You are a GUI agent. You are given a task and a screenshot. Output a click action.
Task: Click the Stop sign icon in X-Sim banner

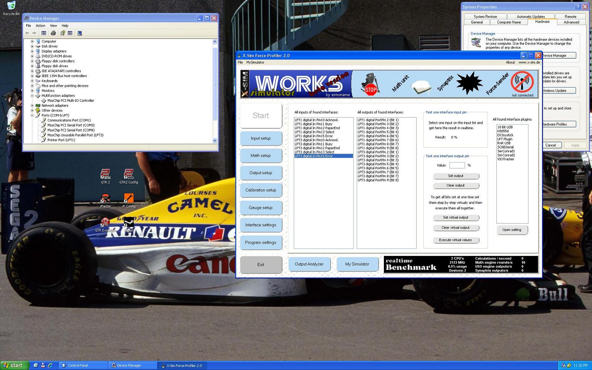[x=370, y=85]
